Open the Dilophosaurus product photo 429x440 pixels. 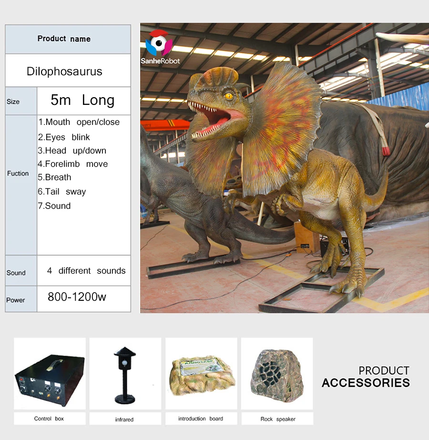285,168
